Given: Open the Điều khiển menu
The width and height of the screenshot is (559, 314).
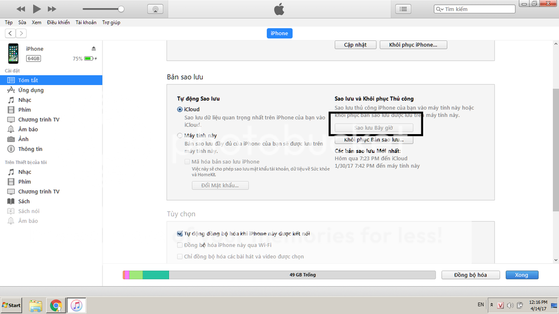Looking at the screenshot, I should tap(58, 22).
